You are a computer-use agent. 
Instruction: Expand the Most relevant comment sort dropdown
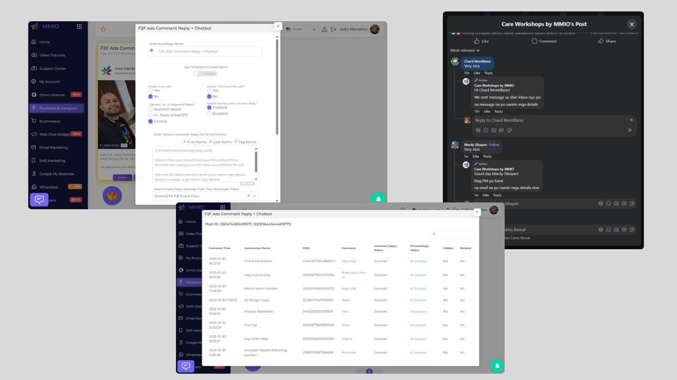[465, 50]
